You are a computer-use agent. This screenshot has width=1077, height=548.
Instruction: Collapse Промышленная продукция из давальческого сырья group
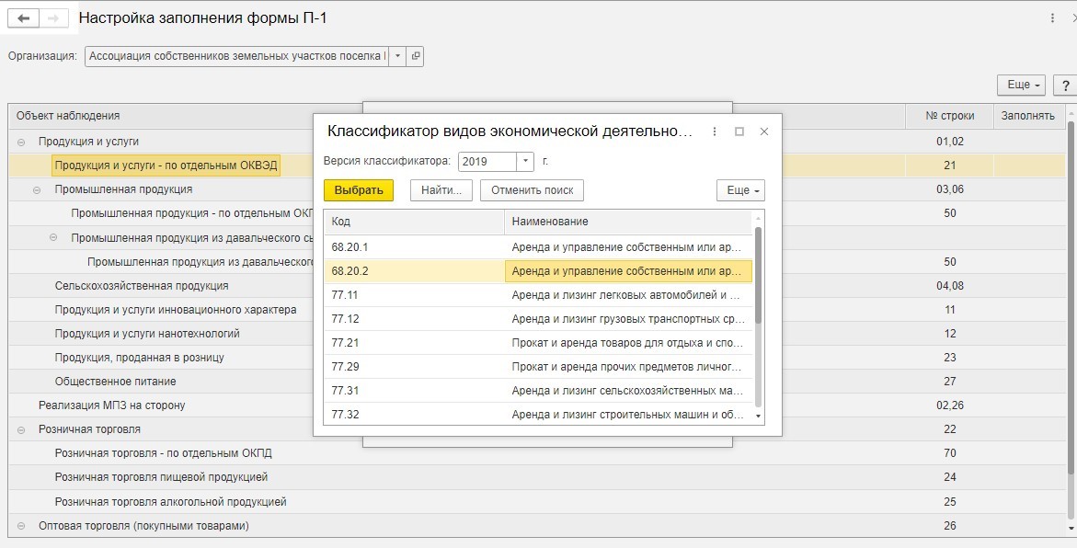53,237
